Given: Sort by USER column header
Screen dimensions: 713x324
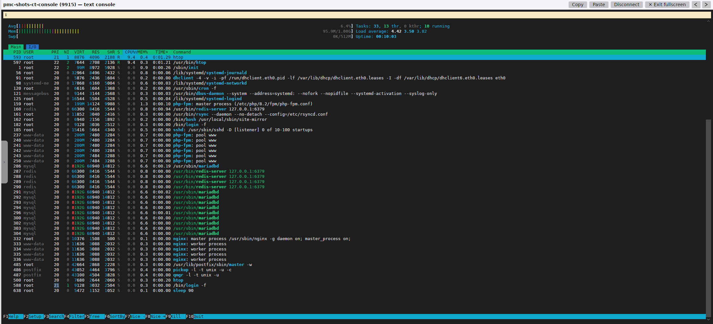Looking at the screenshot, I should [x=29, y=52].
